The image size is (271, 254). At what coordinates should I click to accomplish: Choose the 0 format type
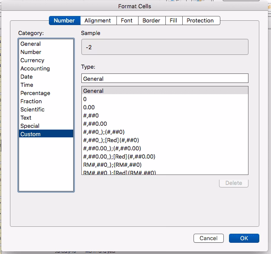coord(165,99)
